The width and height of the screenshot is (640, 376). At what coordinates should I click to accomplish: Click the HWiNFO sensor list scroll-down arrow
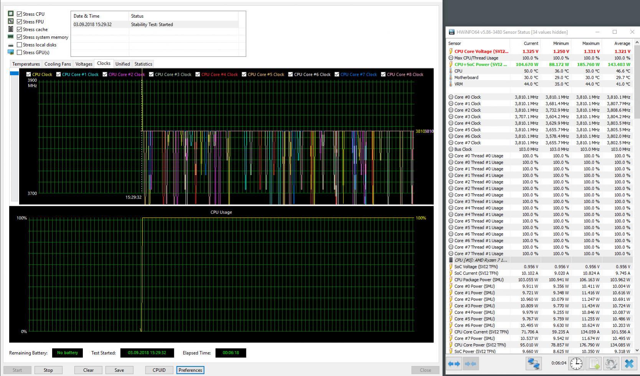point(637,350)
